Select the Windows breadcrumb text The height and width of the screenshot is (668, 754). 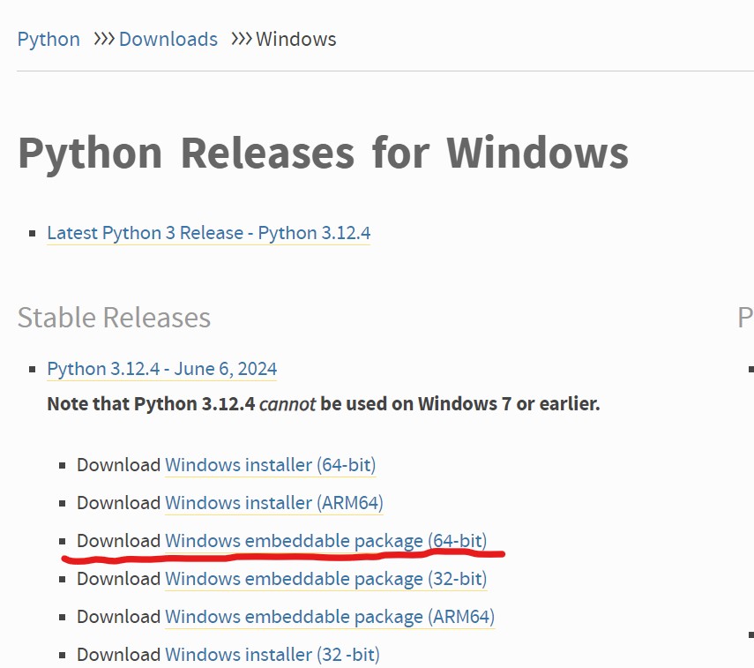(x=295, y=40)
